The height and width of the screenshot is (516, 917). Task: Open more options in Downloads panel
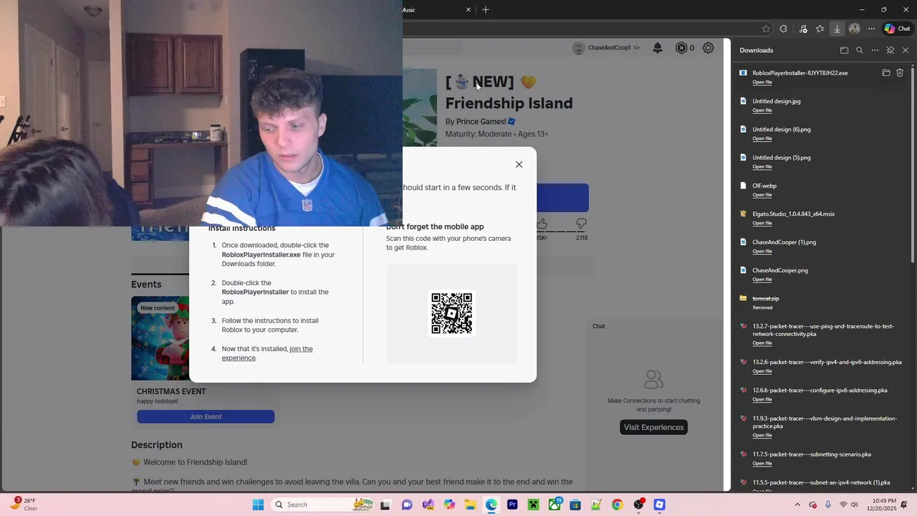tap(875, 50)
